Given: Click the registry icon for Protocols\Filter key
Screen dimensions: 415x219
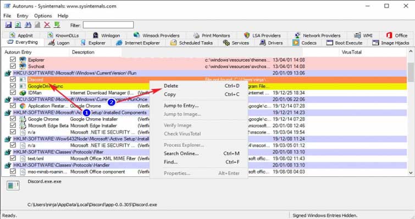Looking at the screenshot, I should point(8,152).
